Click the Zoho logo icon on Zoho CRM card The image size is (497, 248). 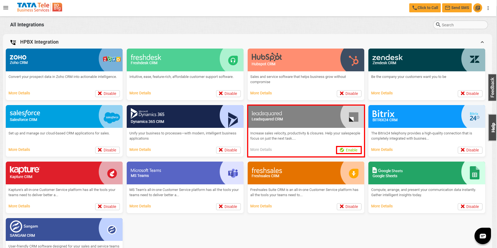(x=112, y=59)
